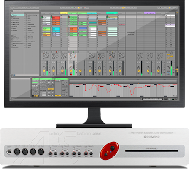This screenshot has width=189, height=169.
Task: Expand the Strings folder in the browser list
Action: pos(29,34)
